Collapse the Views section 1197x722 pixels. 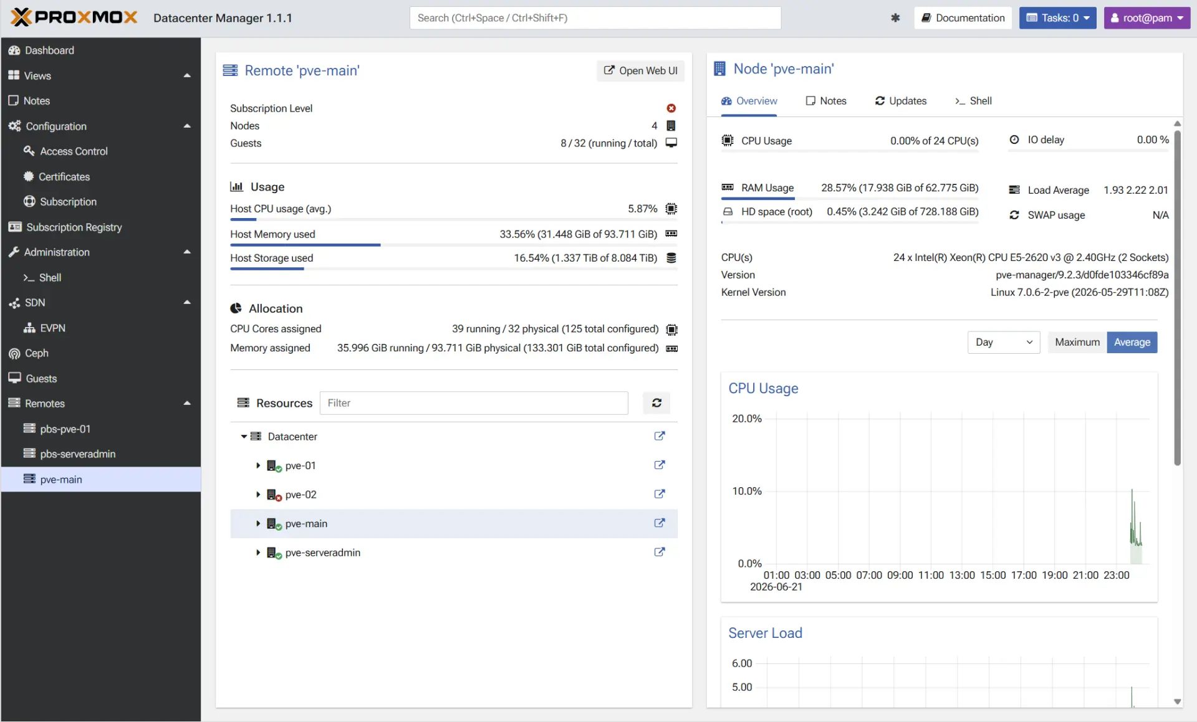tap(187, 76)
